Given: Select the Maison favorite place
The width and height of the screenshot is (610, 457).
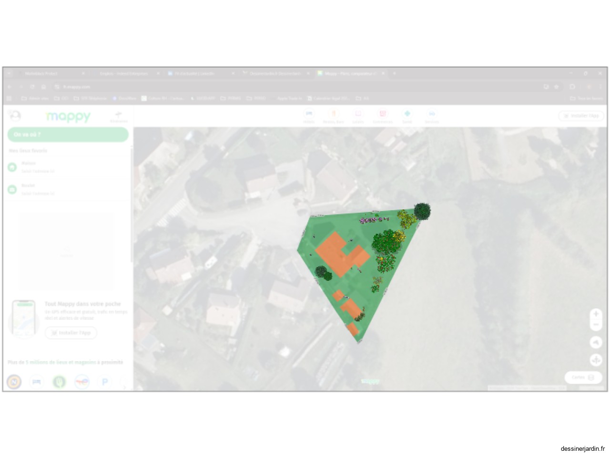Looking at the screenshot, I should (x=29, y=167).
